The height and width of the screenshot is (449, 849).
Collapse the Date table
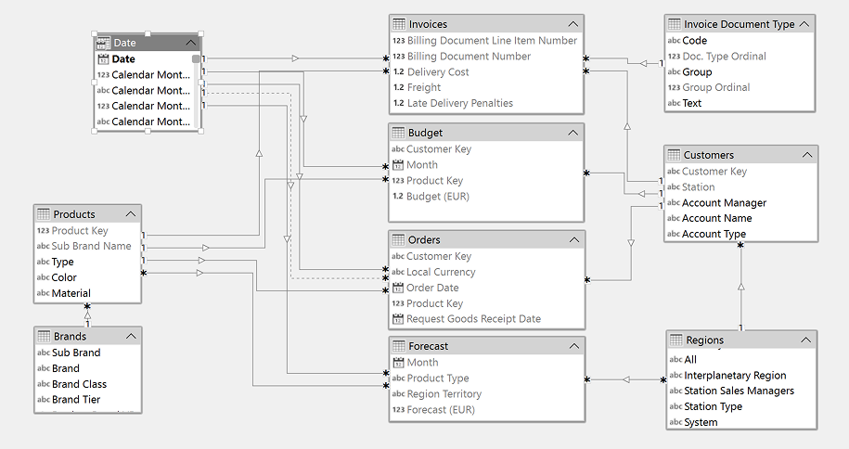point(190,43)
